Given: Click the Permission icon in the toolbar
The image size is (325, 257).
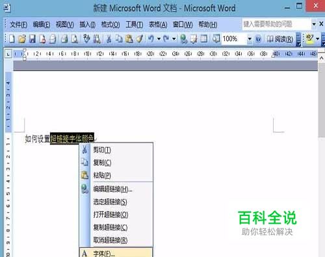Looking at the screenshot, I should (42, 39).
